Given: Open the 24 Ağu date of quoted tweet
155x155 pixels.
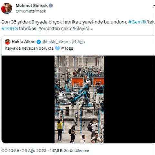Looking at the screenshot, I should (x=78, y=42).
